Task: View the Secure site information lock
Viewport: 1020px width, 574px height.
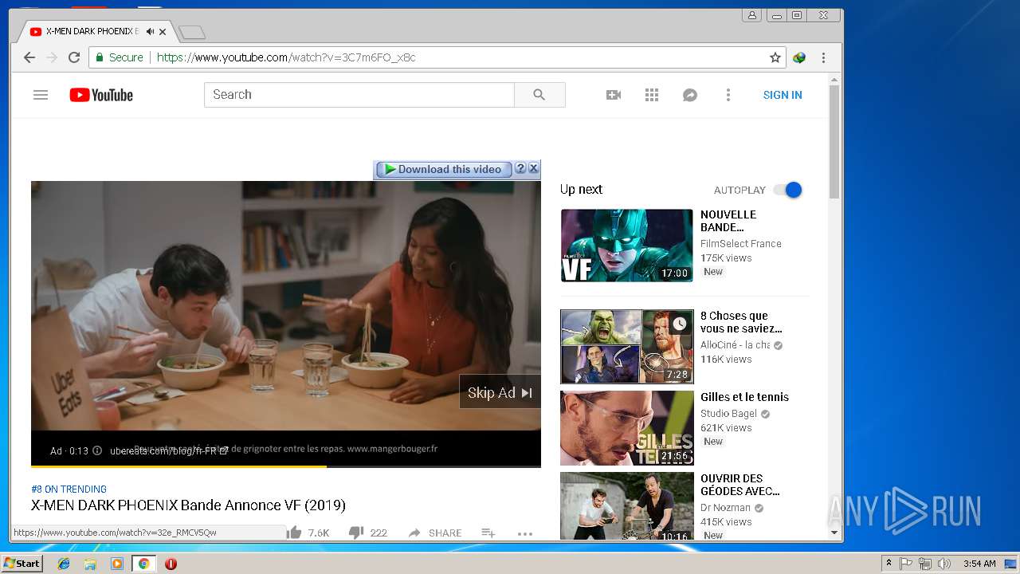Action: [120, 57]
